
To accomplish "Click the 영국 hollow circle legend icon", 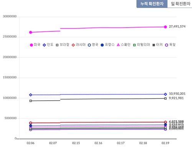I will tap(89, 45).
